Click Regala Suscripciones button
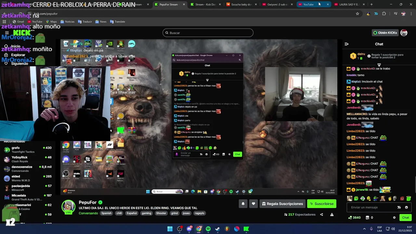 click(x=282, y=204)
